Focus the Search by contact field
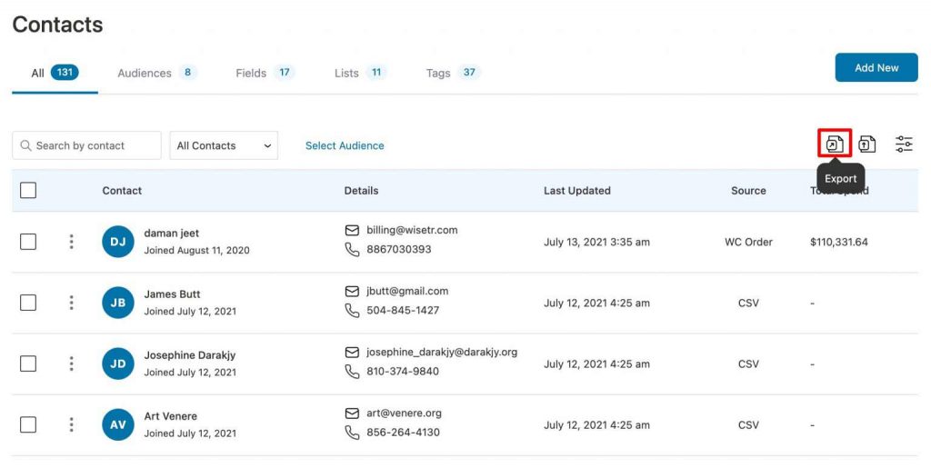The image size is (931, 468). coord(86,145)
